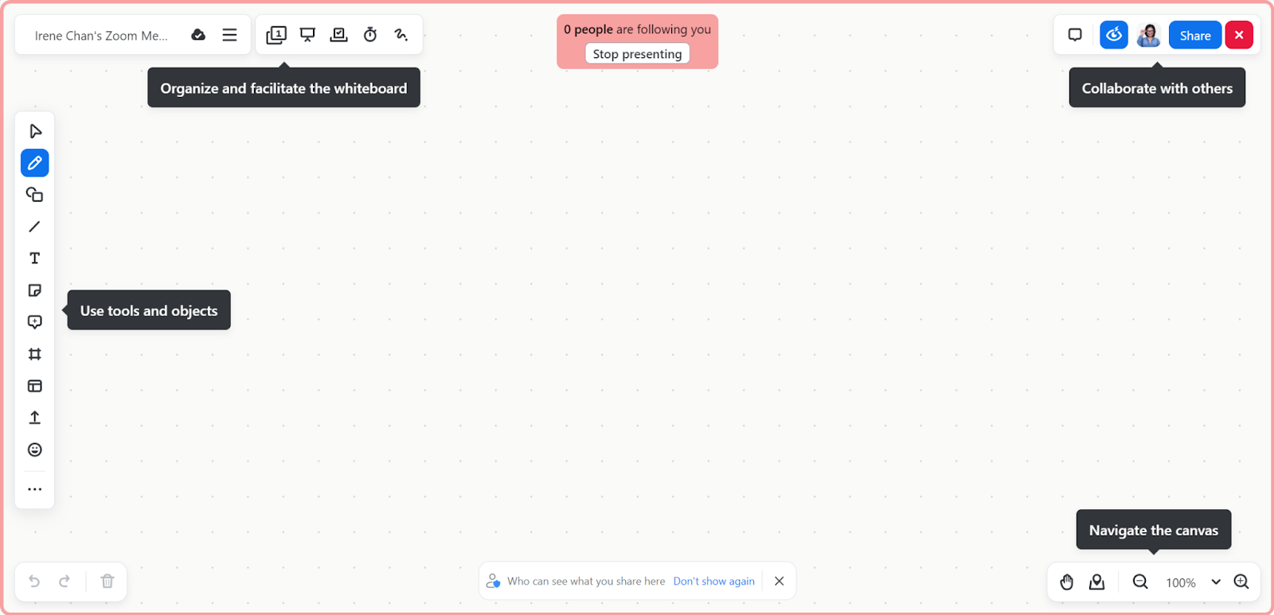Screen dimensions: 1274x615
Task: Click the cloud save status icon
Action: point(198,35)
